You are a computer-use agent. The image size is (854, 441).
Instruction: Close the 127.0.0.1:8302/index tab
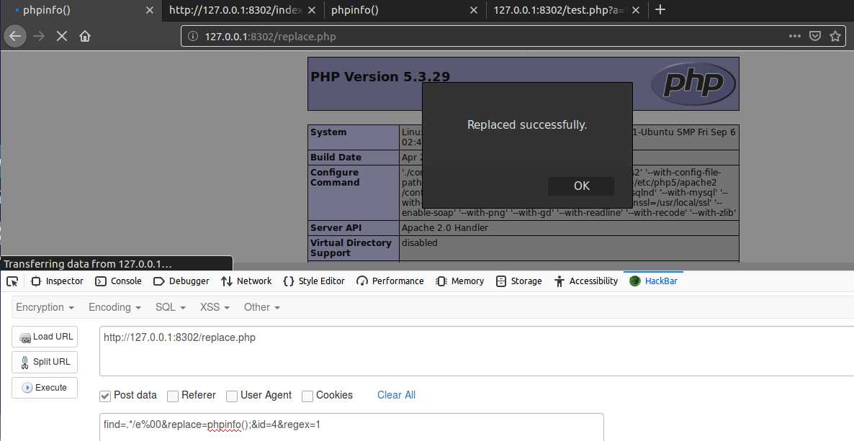point(312,10)
